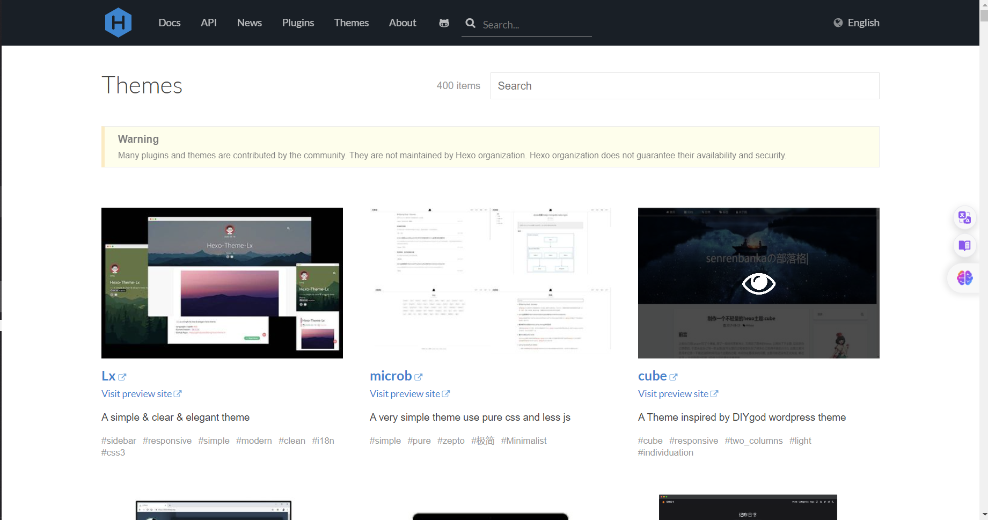Screen dimensions: 988x520
Task: Open the API menu item
Action: (x=209, y=23)
